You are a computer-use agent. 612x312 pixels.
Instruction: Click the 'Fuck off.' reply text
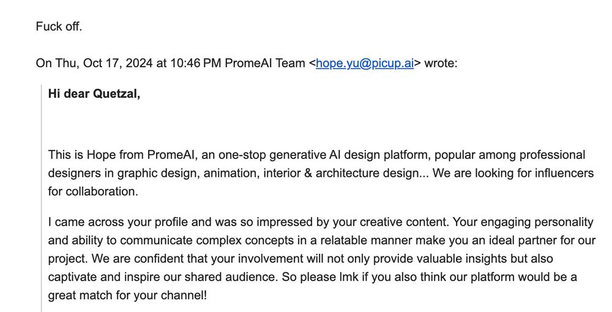(x=59, y=26)
